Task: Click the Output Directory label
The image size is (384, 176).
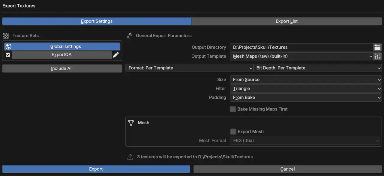Action: (209, 47)
